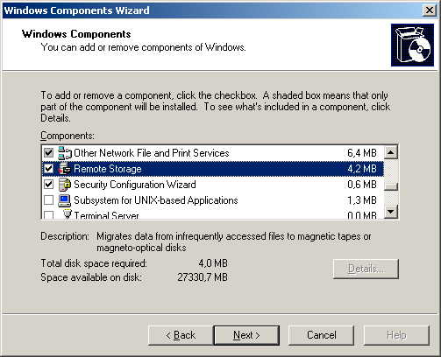Screen dimensions: 441x357
Task: Go back to the previous wizard page
Action: pyautogui.click(x=181, y=335)
